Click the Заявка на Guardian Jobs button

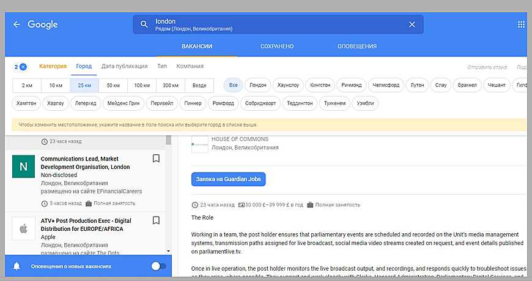[228, 179]
